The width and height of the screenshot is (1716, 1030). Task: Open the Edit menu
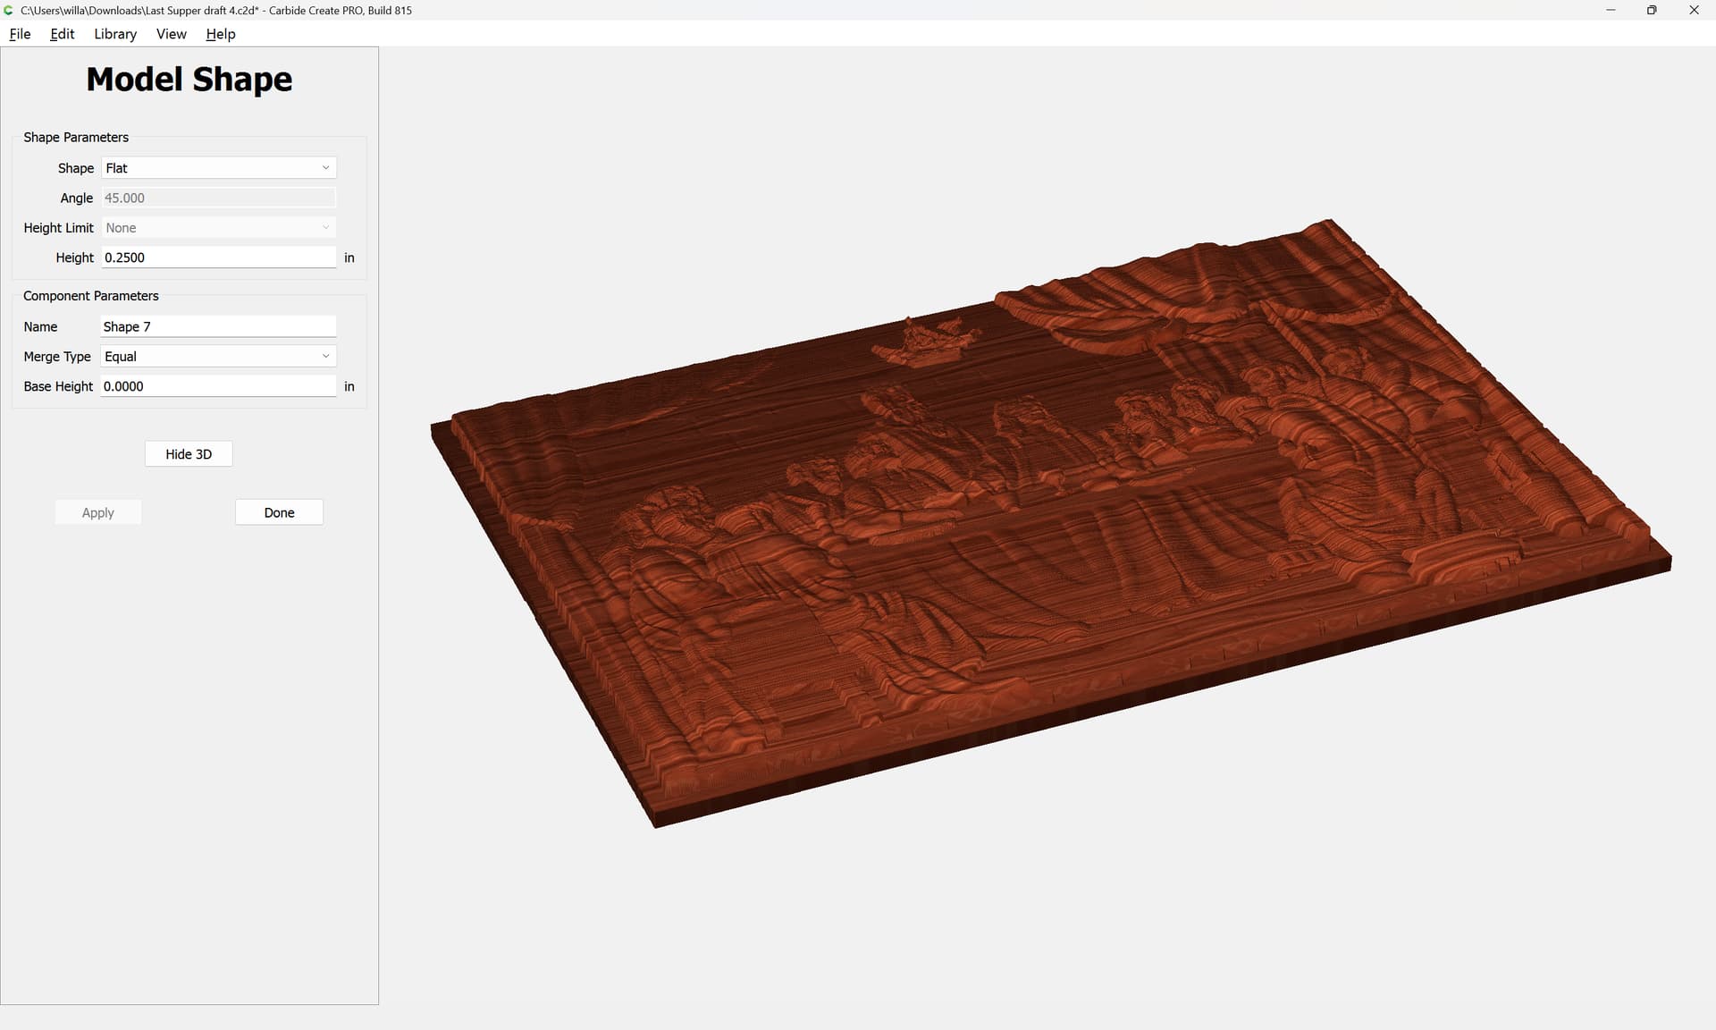(x=62, y=34)
